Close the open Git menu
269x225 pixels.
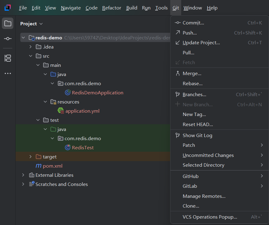point(176,8)
